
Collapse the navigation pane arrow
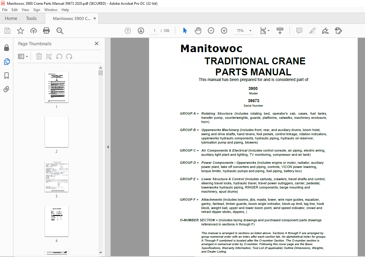pos(108,147)
